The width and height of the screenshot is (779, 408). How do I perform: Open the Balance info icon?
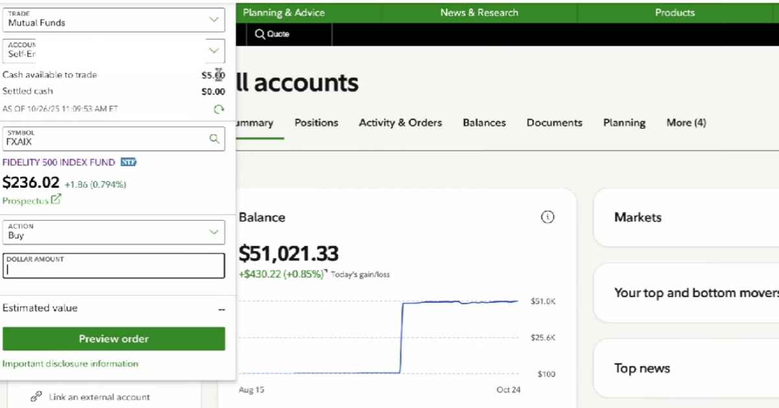tap(547, 218)
